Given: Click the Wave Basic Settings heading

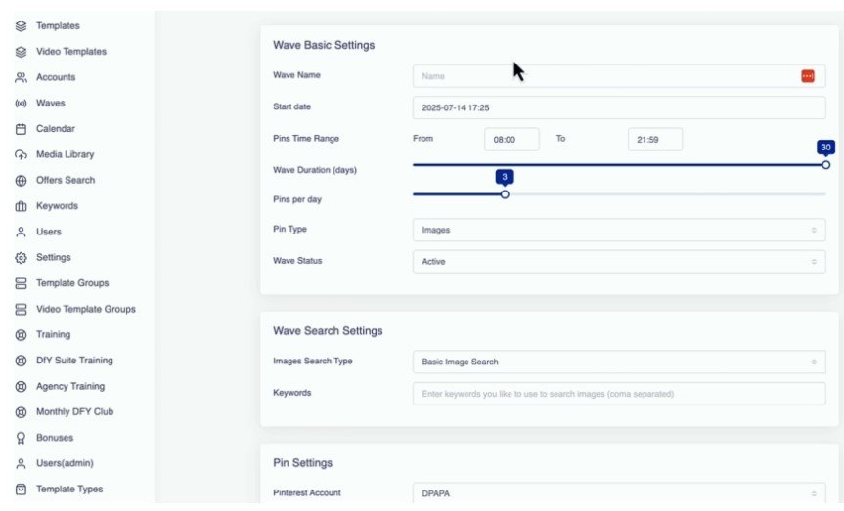Looking at the screenshot, I should click(324, 45).
